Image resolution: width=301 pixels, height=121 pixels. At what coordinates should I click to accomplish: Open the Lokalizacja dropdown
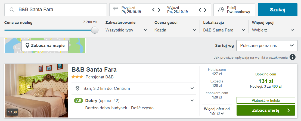(224, 30)
